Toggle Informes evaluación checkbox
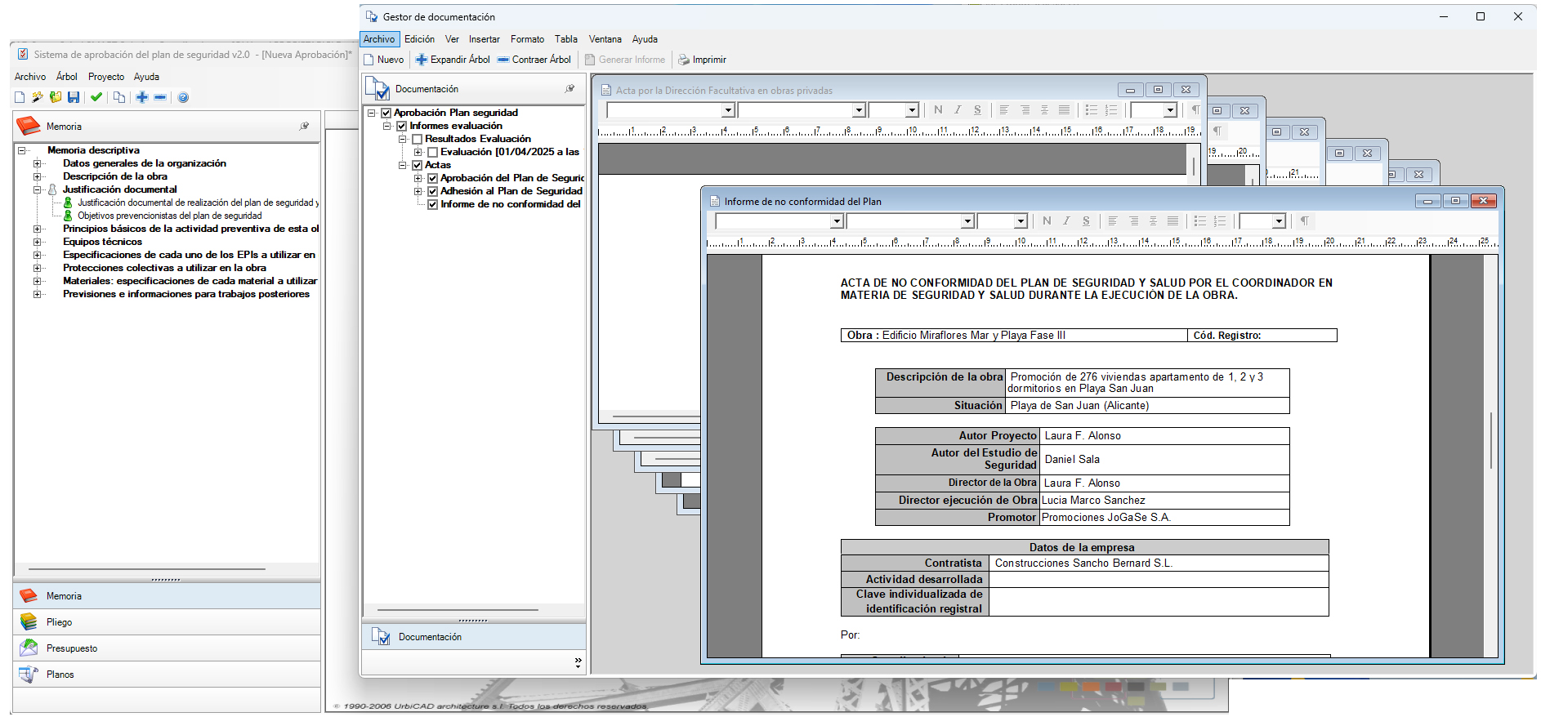The width and height of the screenshot is (1541, 717). (401, 126)
